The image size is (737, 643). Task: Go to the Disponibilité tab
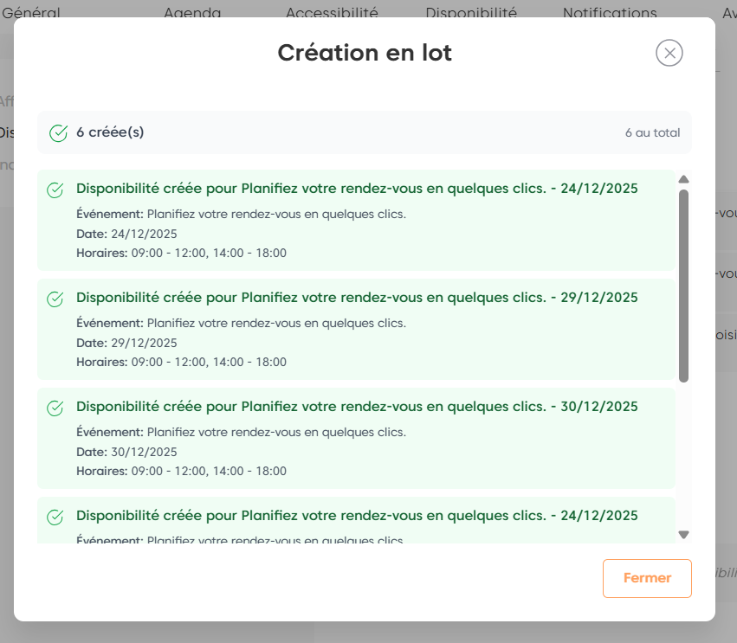(471, 13)
